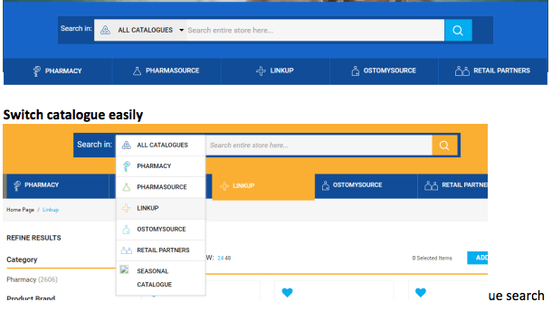Image resolution: width=552 pixels, height=330 pixels.
Task: Open OSTOMYSOURCE tab in top blue navigation
Action: click(x=384, y=71)
